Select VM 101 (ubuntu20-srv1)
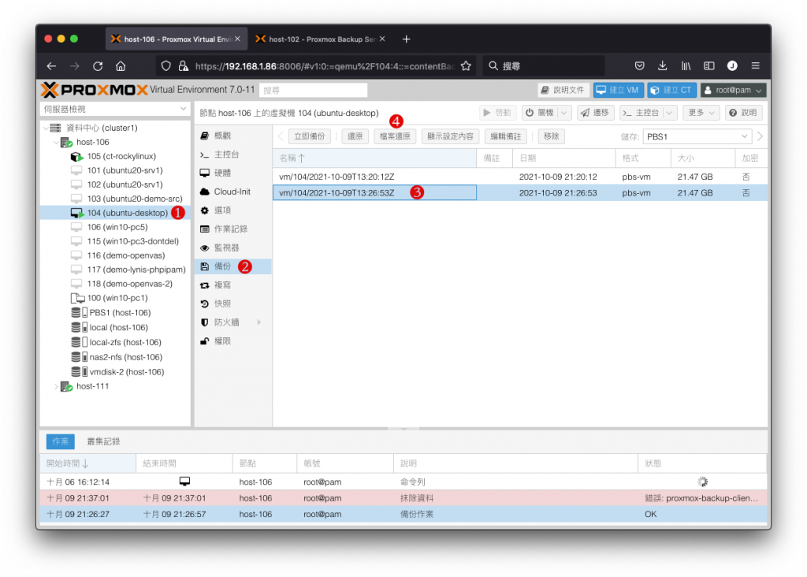 click(x=125, y=170)
